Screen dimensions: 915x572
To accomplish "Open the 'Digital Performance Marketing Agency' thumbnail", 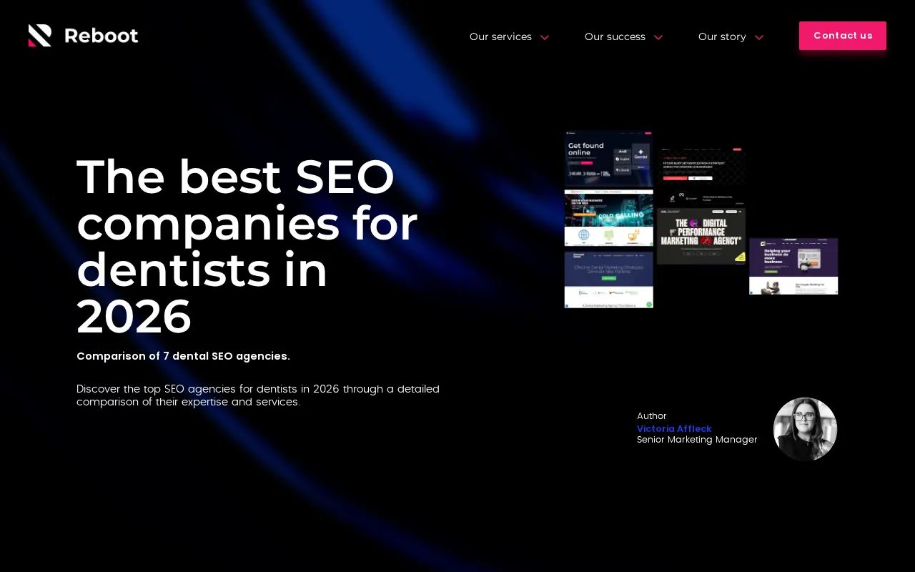I will [701, 236].
